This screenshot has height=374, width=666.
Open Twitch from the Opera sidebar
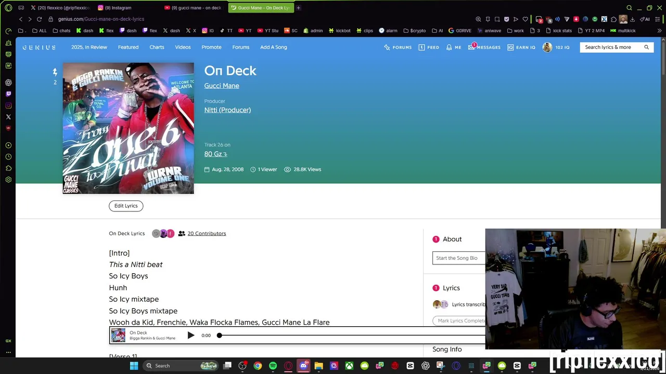pyautogui.click(x=8, y=94)
